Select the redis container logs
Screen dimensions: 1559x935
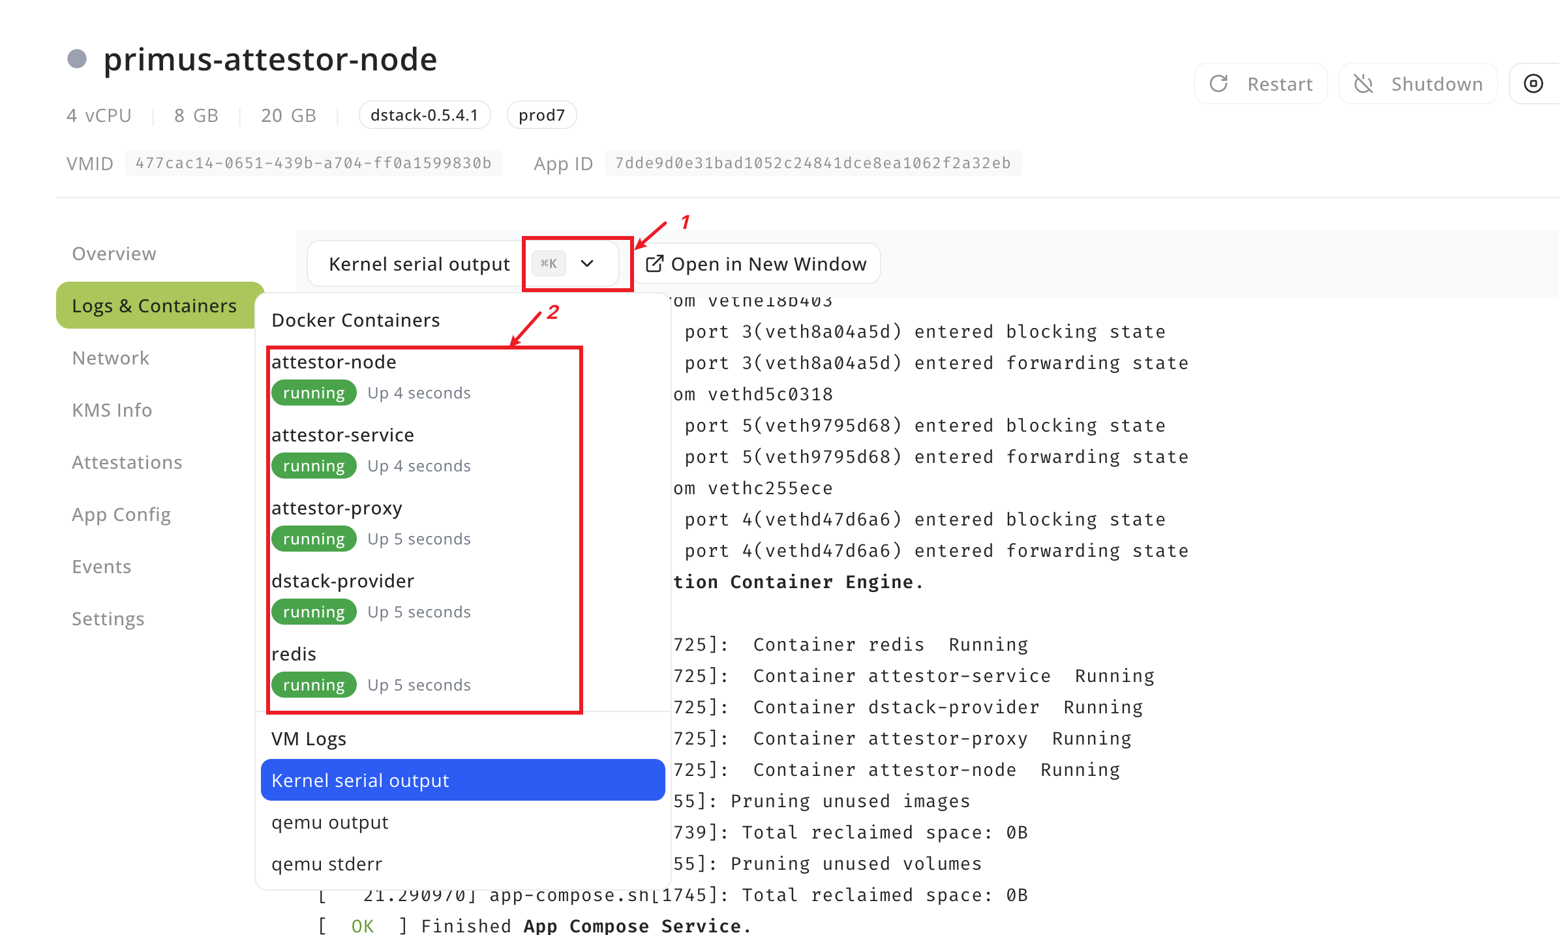(x=294, y=655)
